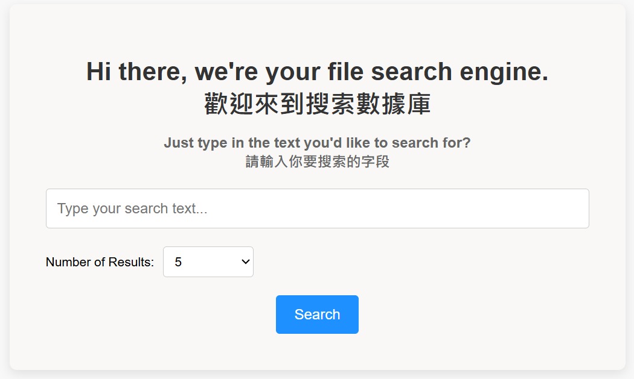Screen dimensions: 634x379
Task: Click the chevron arrow in results dropdown
Action: point(245,262)
